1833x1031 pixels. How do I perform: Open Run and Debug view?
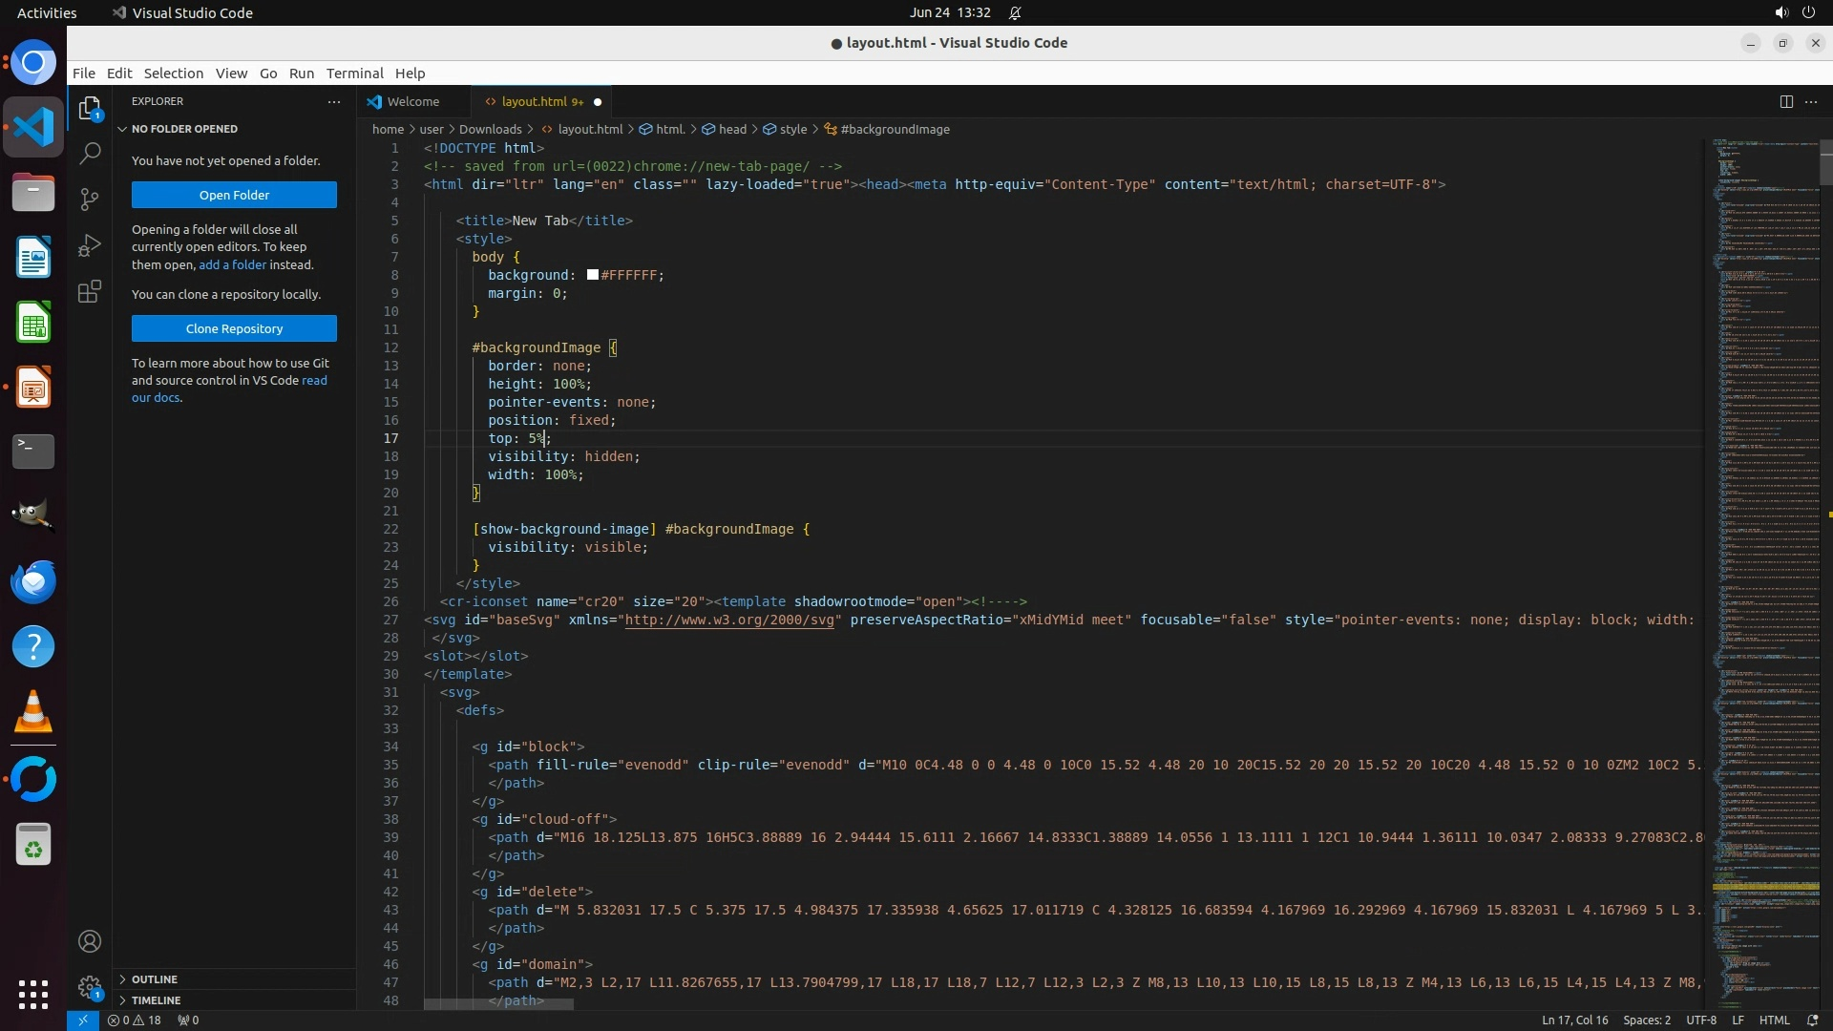(x=90, y=245)
